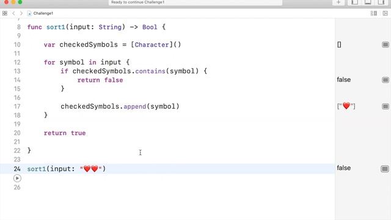The height and width of the screenshot is (220, 391).
Task: Run playground with the play button below line 24
Action: pos(17,178)
